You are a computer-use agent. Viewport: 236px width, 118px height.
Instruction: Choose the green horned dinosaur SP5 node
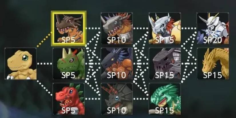point(69,64)
